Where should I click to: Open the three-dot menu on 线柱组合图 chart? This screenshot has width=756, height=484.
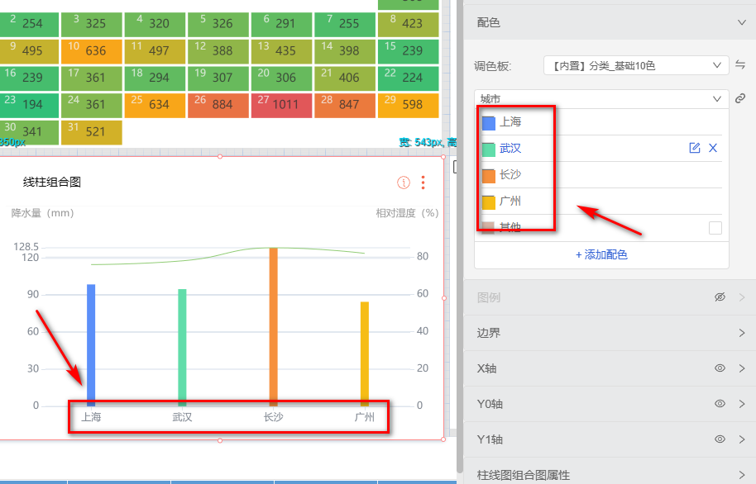point(423,183)
